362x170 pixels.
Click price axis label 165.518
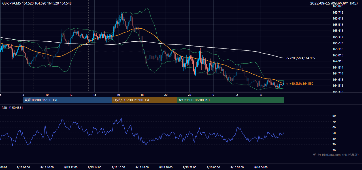(338, 25)
